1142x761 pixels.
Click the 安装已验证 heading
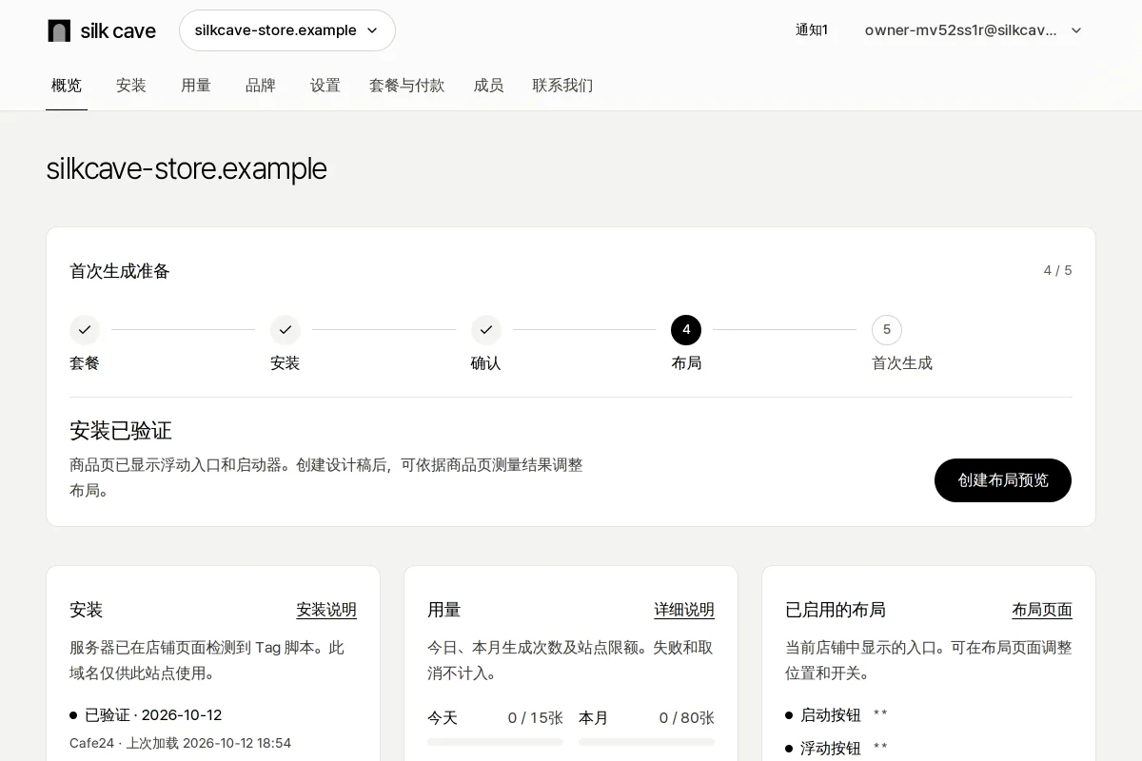[x=121, y=431]
